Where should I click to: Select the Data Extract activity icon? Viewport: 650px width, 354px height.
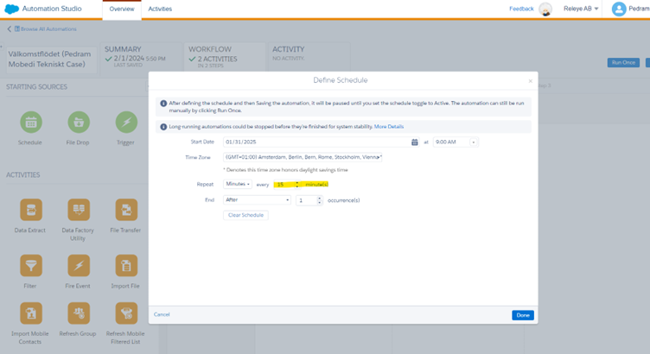coord(30,210)
